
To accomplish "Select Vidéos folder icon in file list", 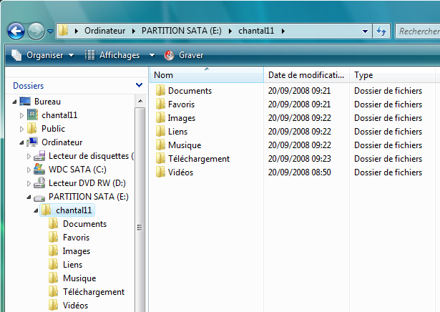I will pyautogui.click(x=160, y=172).
